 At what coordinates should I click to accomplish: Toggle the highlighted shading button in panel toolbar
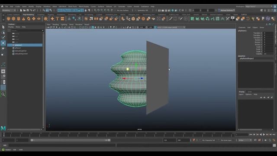point(93,27)
